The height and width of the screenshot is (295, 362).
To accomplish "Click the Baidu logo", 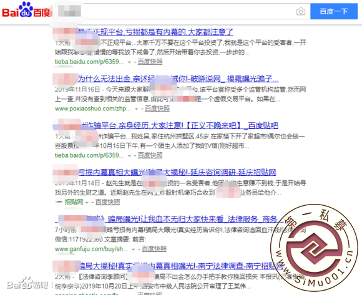I will (26, 10).
